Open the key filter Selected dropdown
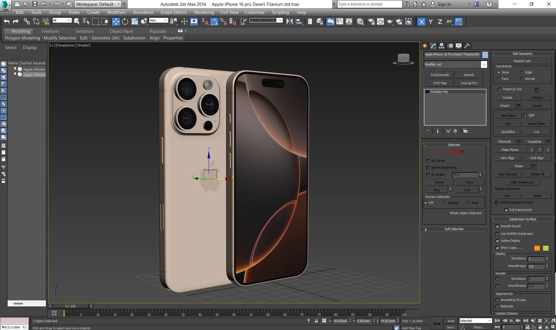The height and width of the screenshot is (330, 556). pos(475,321)
